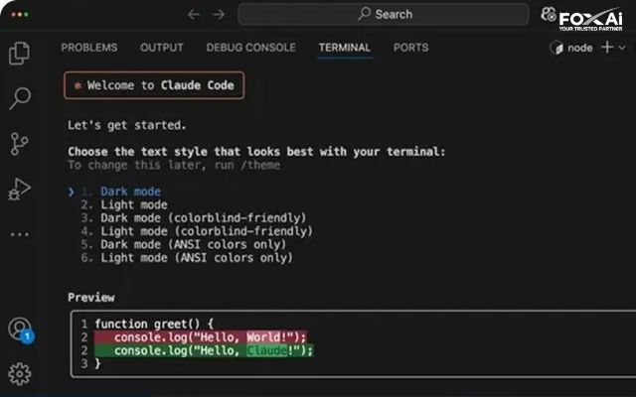Open the Manage gear icon
The width and height of the screenshot is (636, 397).
click(x=20, y=373)
